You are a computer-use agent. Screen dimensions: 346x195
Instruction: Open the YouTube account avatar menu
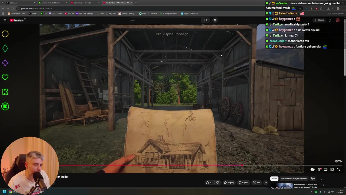tap(338, 20)
